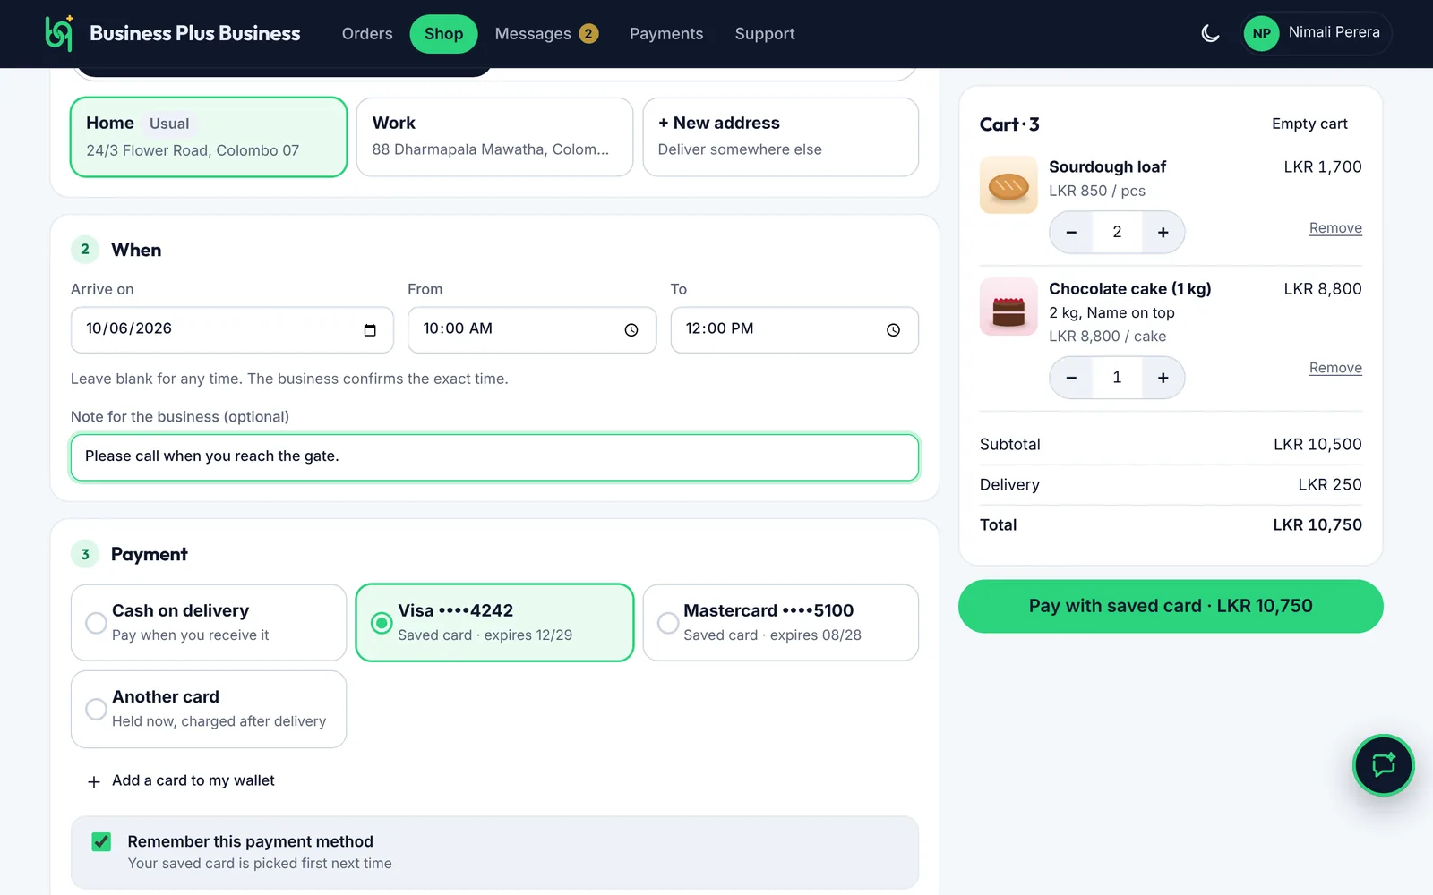Click the Usual tag on Home address
1433x895 pixels.
[x=169, y=124]
